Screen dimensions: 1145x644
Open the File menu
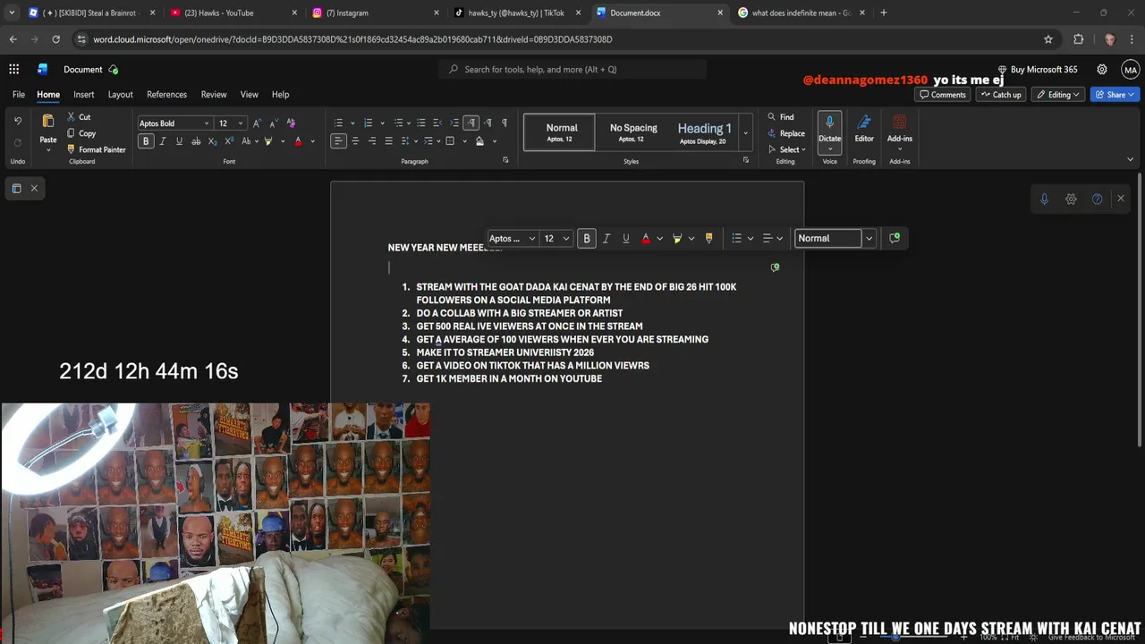[18, 94]
